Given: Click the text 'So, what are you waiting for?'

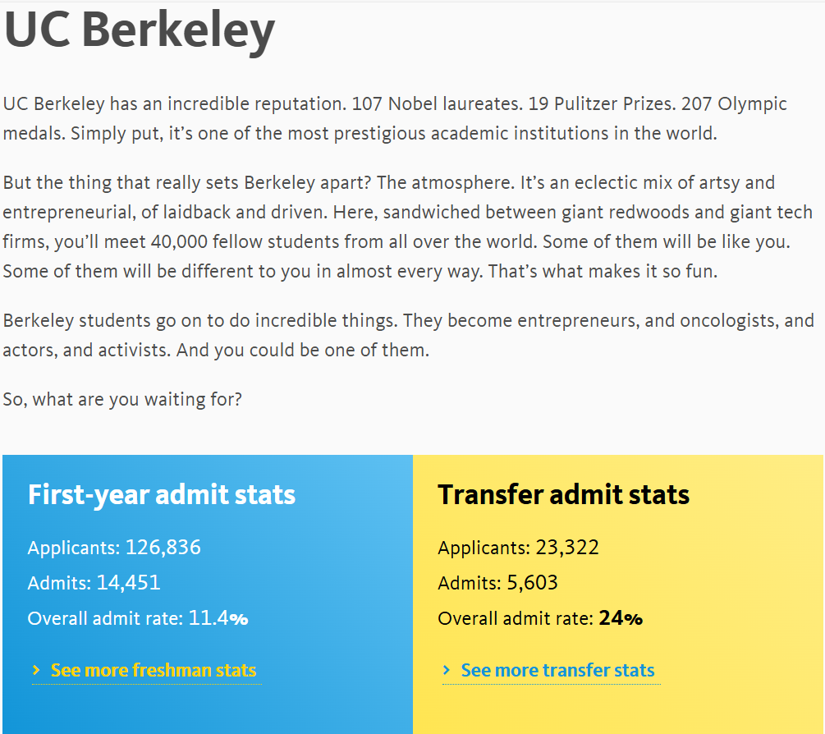Looking at the screenshot, I should (x=122, y=399).
